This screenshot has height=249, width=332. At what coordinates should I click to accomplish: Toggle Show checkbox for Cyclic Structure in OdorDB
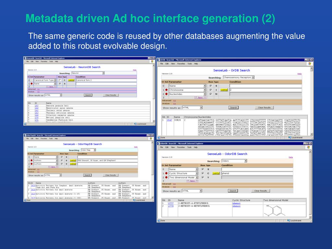[x=203, y=173]
